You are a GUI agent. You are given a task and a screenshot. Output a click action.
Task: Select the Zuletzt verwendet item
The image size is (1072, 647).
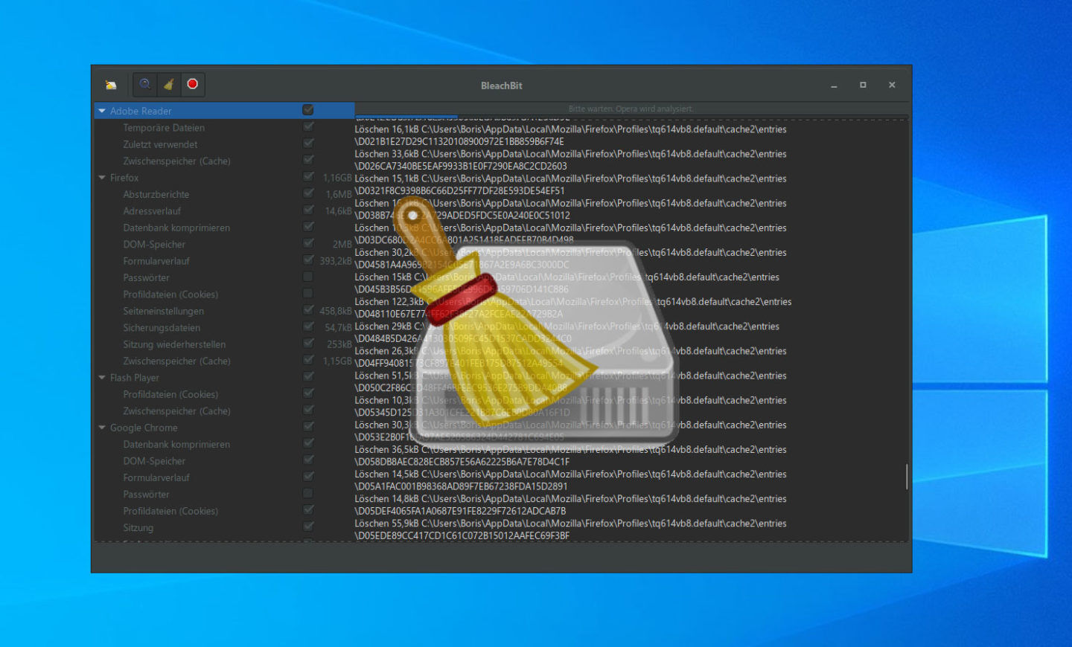point(160,144)
